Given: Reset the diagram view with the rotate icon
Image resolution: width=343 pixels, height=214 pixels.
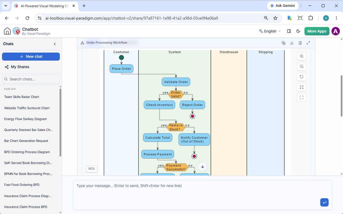Looking at the screenshot, I should point(302,77).
